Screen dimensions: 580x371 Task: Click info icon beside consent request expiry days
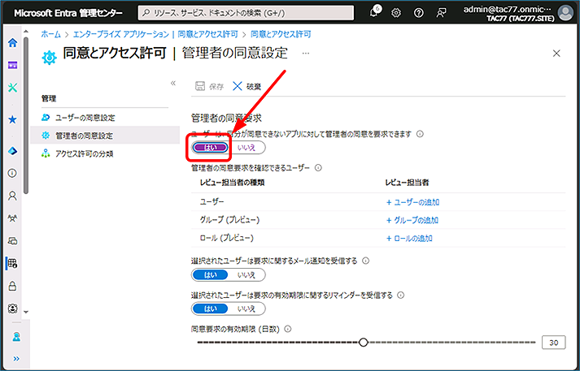click(288, 329)
